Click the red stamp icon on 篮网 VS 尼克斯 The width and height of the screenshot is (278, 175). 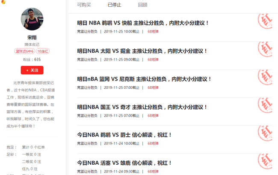[x=265, y=77]
